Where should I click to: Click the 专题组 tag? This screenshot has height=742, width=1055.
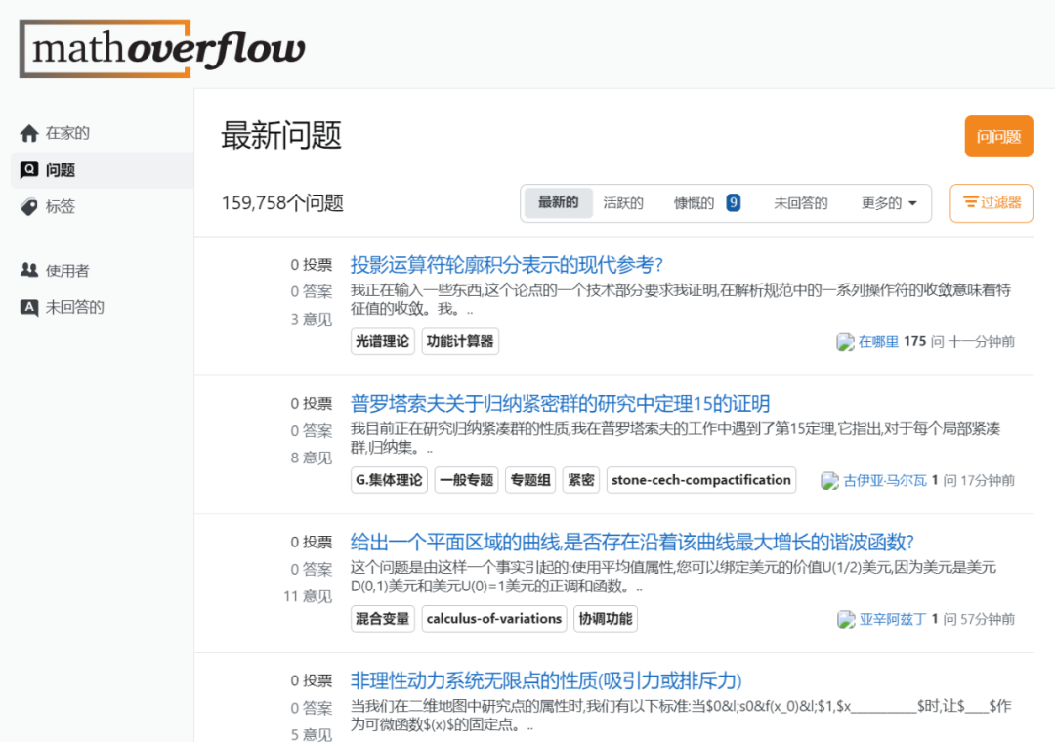(x=530, y=480)
